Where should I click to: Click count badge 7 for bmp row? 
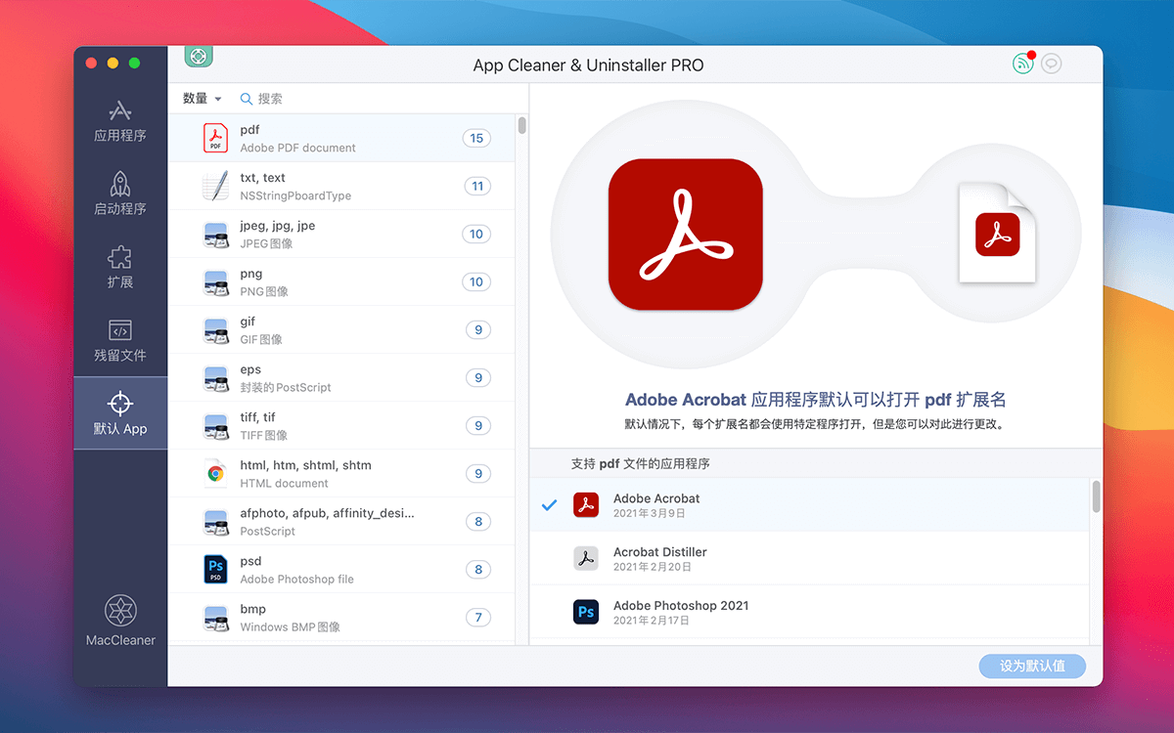point(478,617)
